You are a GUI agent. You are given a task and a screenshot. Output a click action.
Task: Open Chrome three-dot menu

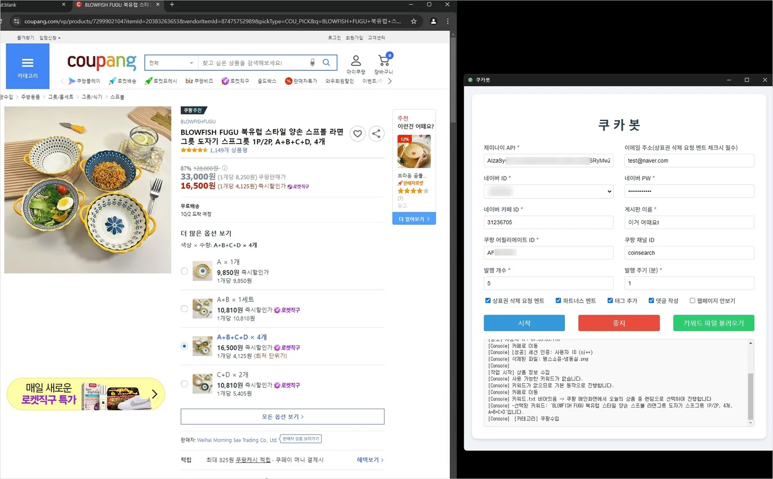click(448, 21)
